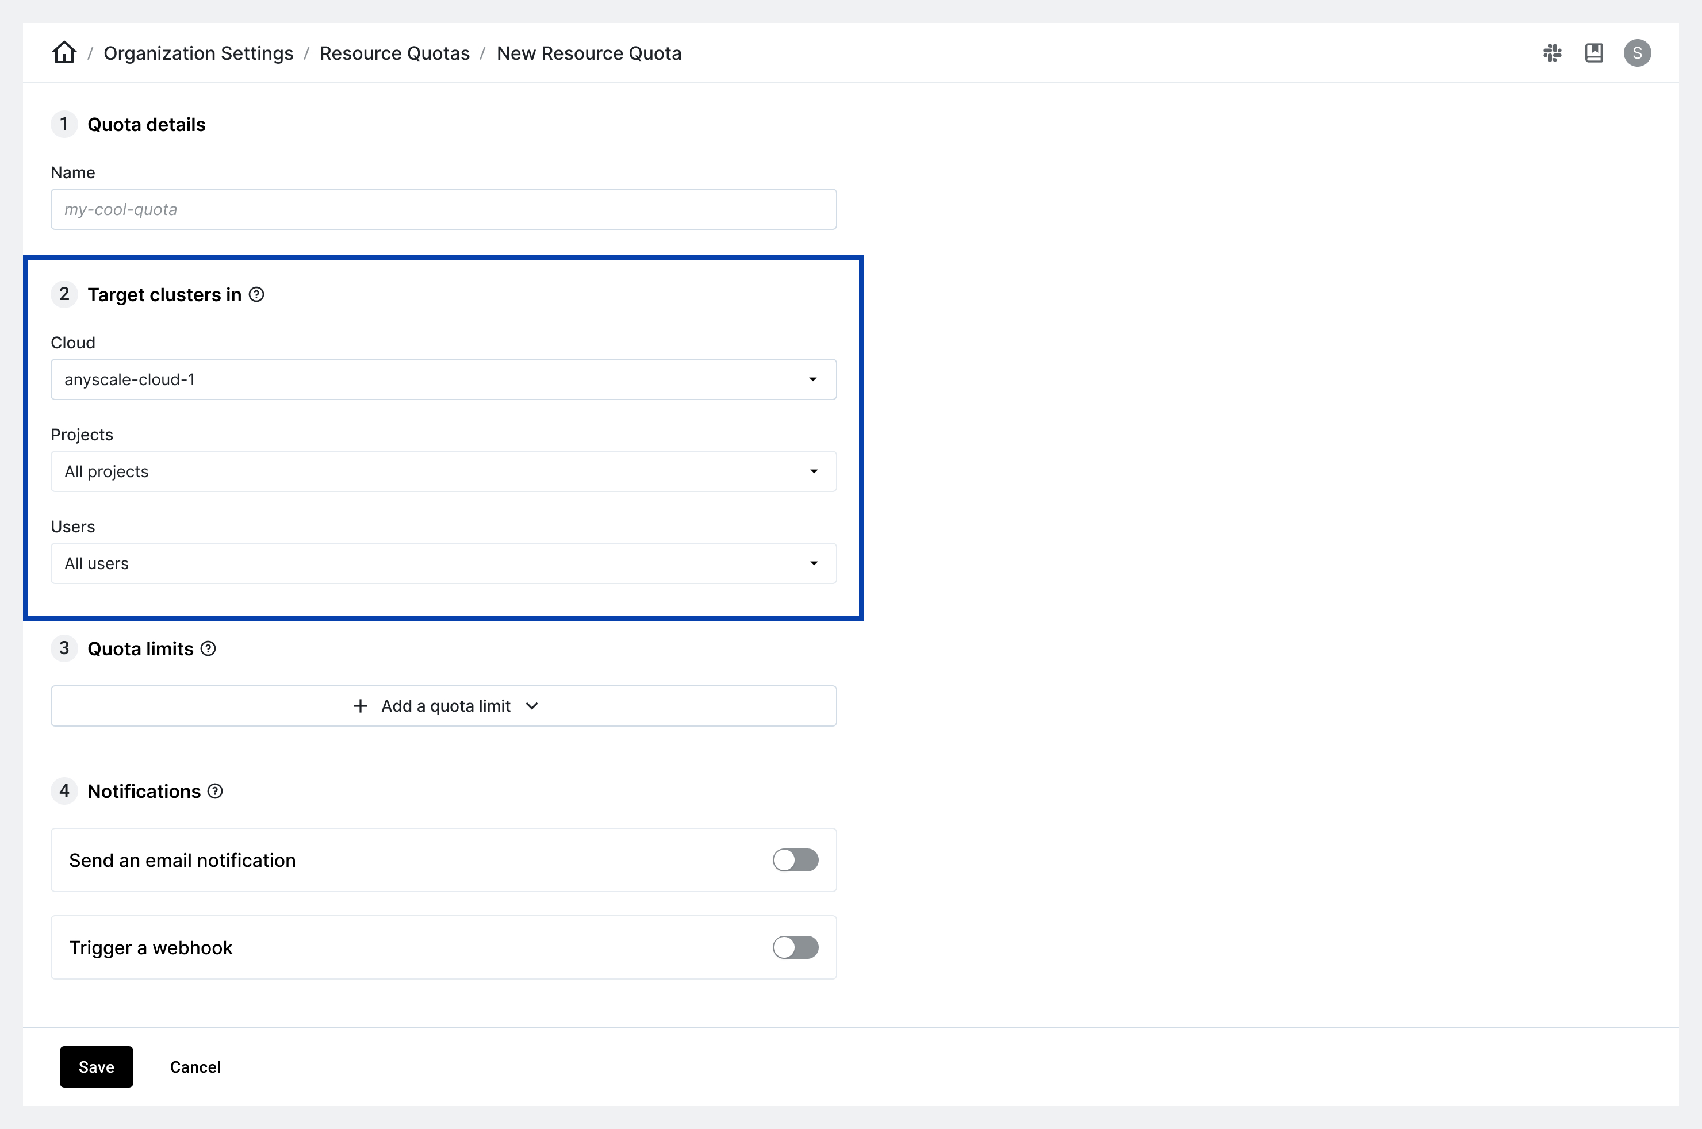Click the grid/apps icon top right
The width and height of the screenshot is (1702, 1129).
point(1552,53)
